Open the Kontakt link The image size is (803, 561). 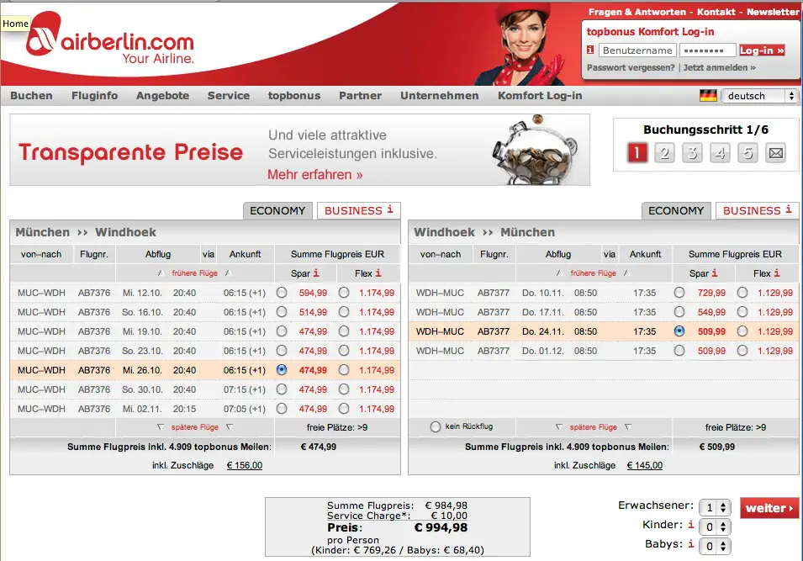(716, 12)
